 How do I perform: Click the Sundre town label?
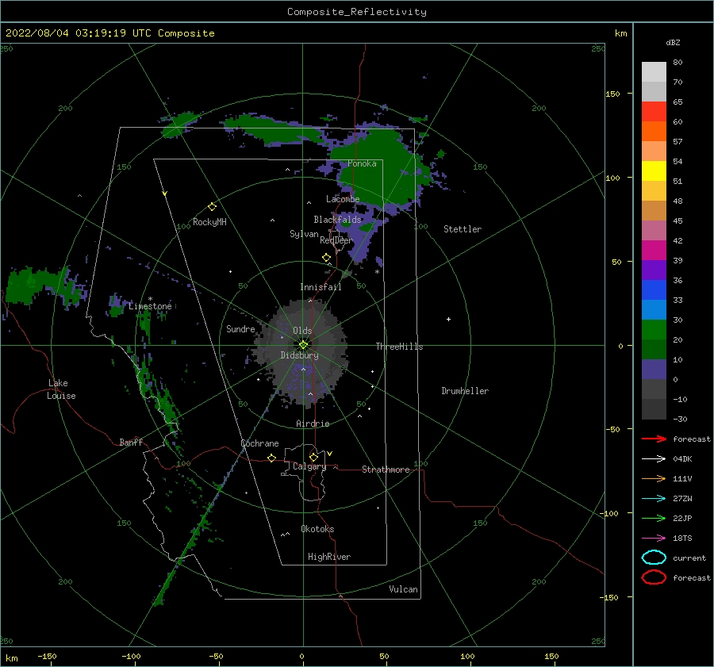(x=240, y=329)
